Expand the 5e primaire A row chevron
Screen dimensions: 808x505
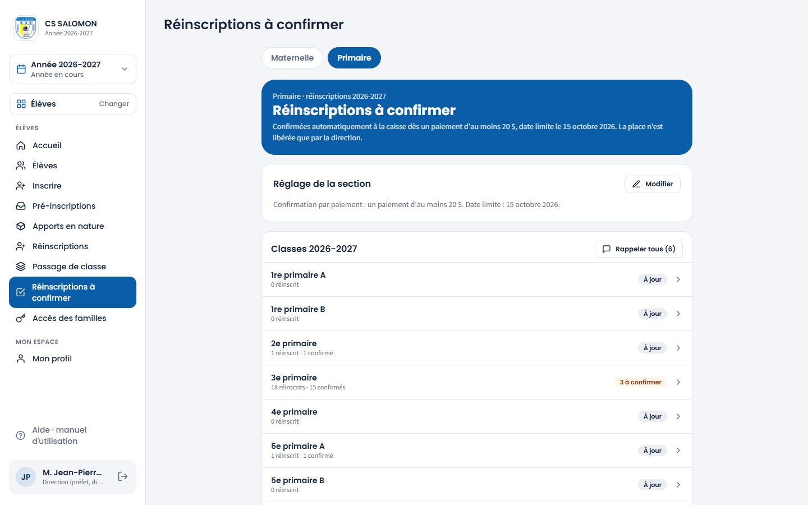pos(678,451)
